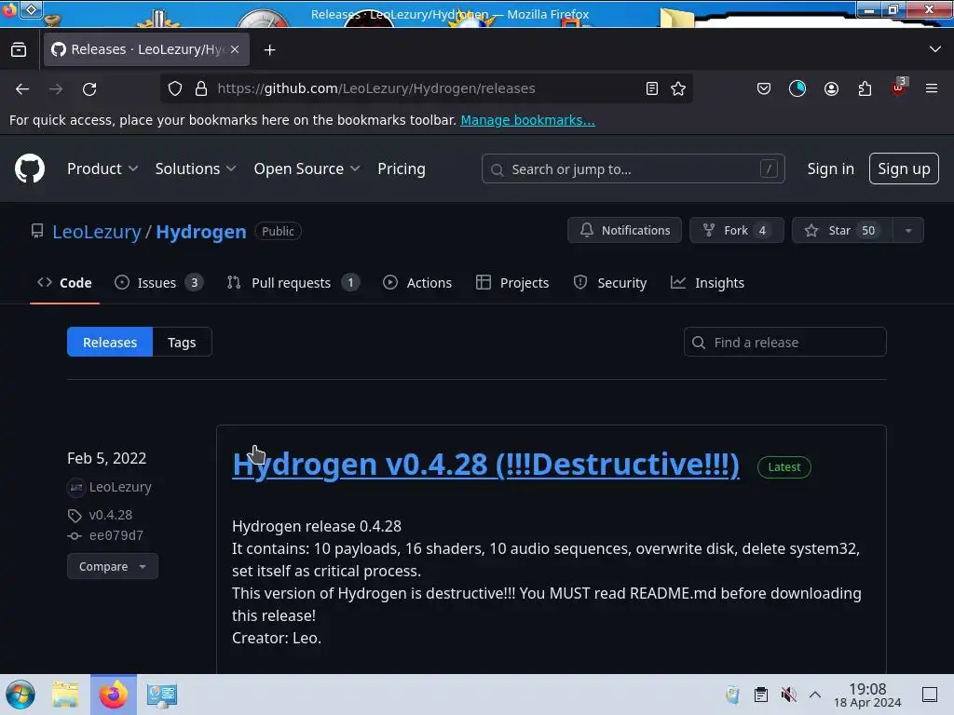Open the Firefox account icon
This screenshot has width=954, height=715.
click(831, 88)
